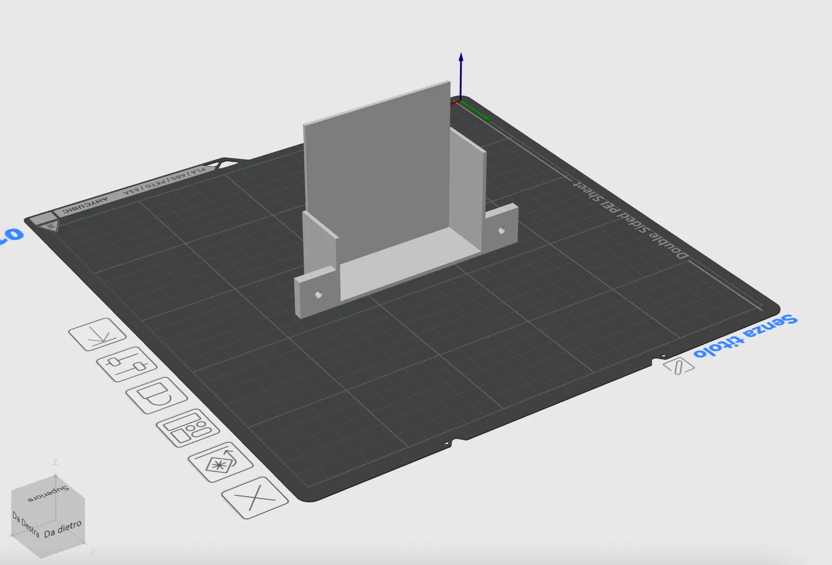Click the remove plate X icon
This screenshot has width=832, height=565.
tap(255, 498)
